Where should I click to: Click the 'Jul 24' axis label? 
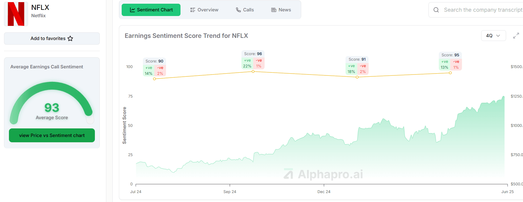136,192
